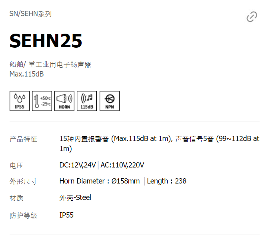The height and width of the screenshot is (244, 272).
Task: Select the 船舶/重工业用电子扬声器 description text
Action: click(x=50, y=65)
